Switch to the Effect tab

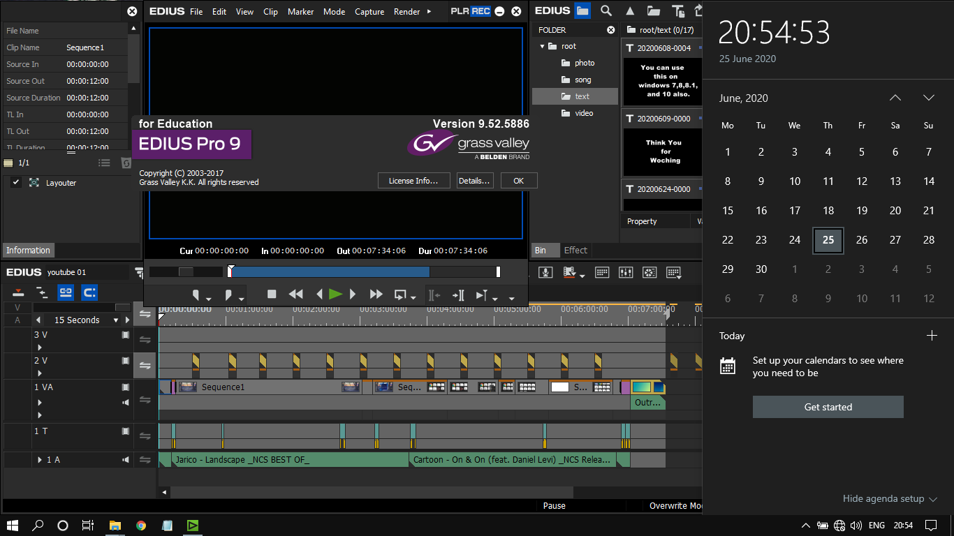(576, 251)
